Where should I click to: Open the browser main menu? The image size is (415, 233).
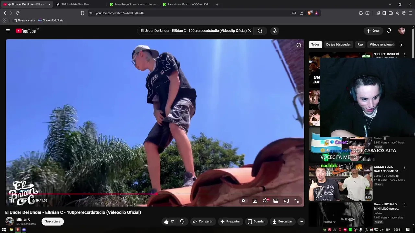(x=410, y=13)
